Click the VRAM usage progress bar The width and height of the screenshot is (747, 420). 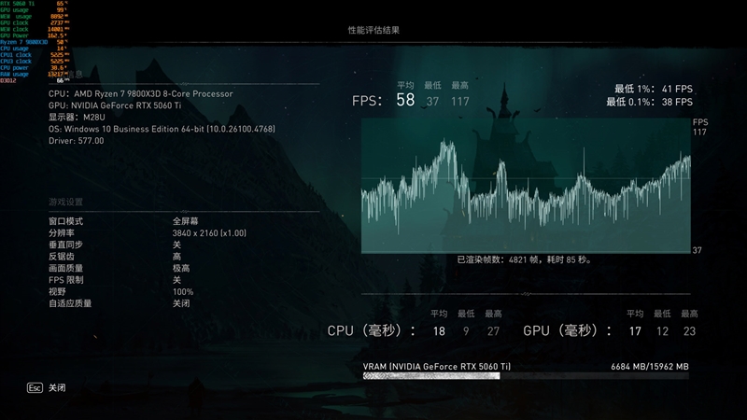[526, 376]
